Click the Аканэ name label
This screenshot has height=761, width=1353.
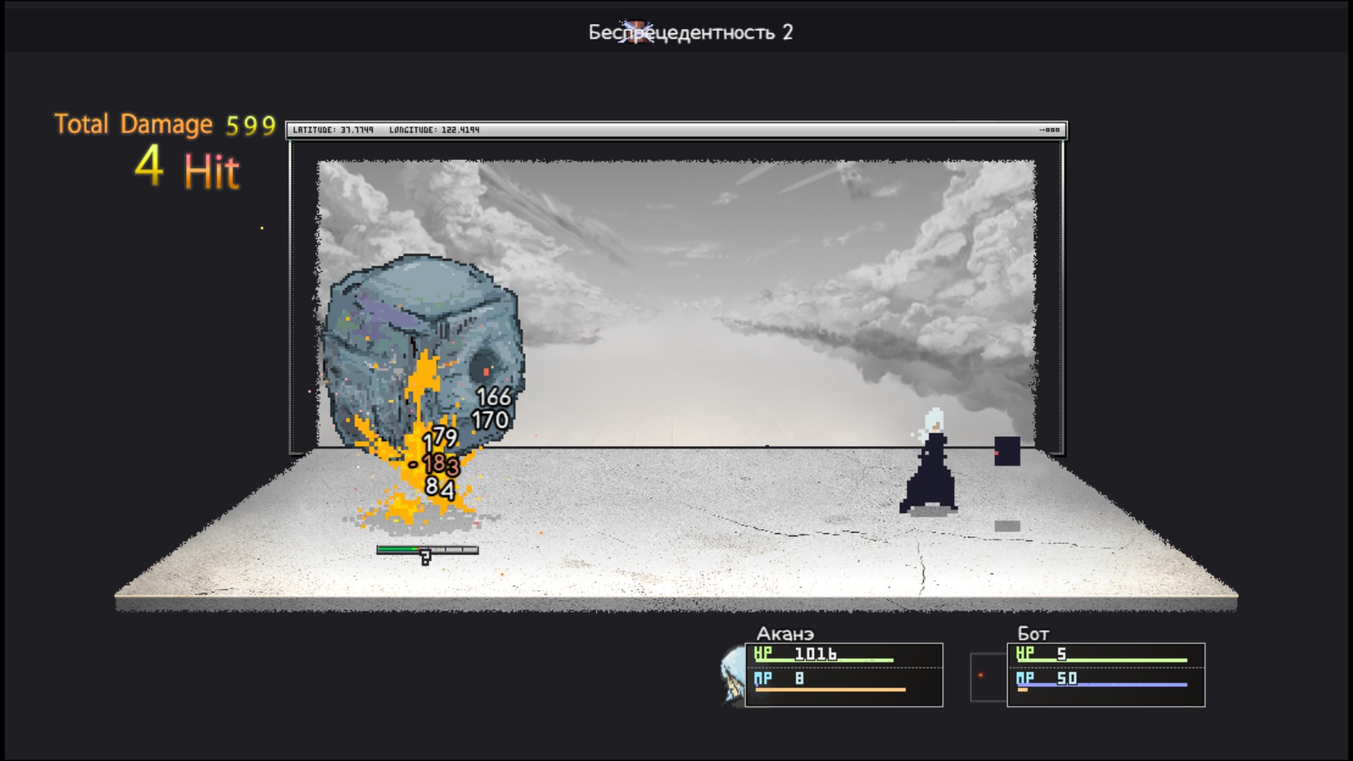pyautogui.click(x=785, y=633)
